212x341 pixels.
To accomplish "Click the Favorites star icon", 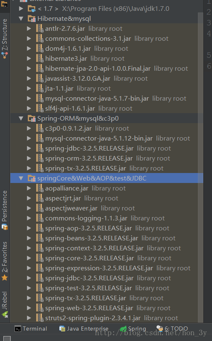I will [x=5, y=278].
